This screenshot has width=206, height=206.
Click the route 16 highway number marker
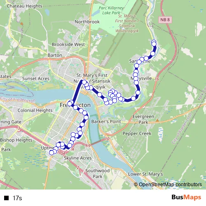(157, 79)
